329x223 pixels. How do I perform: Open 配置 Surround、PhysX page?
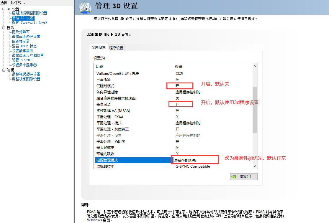[x=30, y=23]
